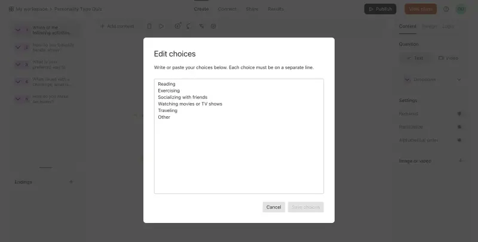Click the plus icon next to Endings
478x242 pixels.
tap(71, 182)
